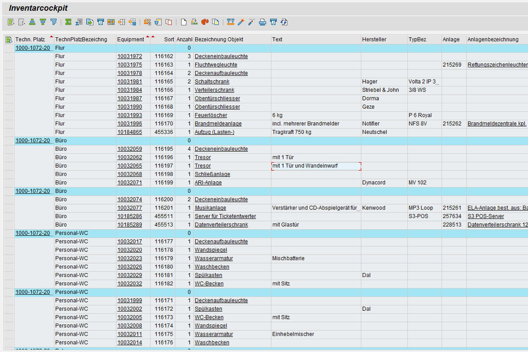
Task: Click the sort ascending toolbar icon
Action: (x=32, y=22)
